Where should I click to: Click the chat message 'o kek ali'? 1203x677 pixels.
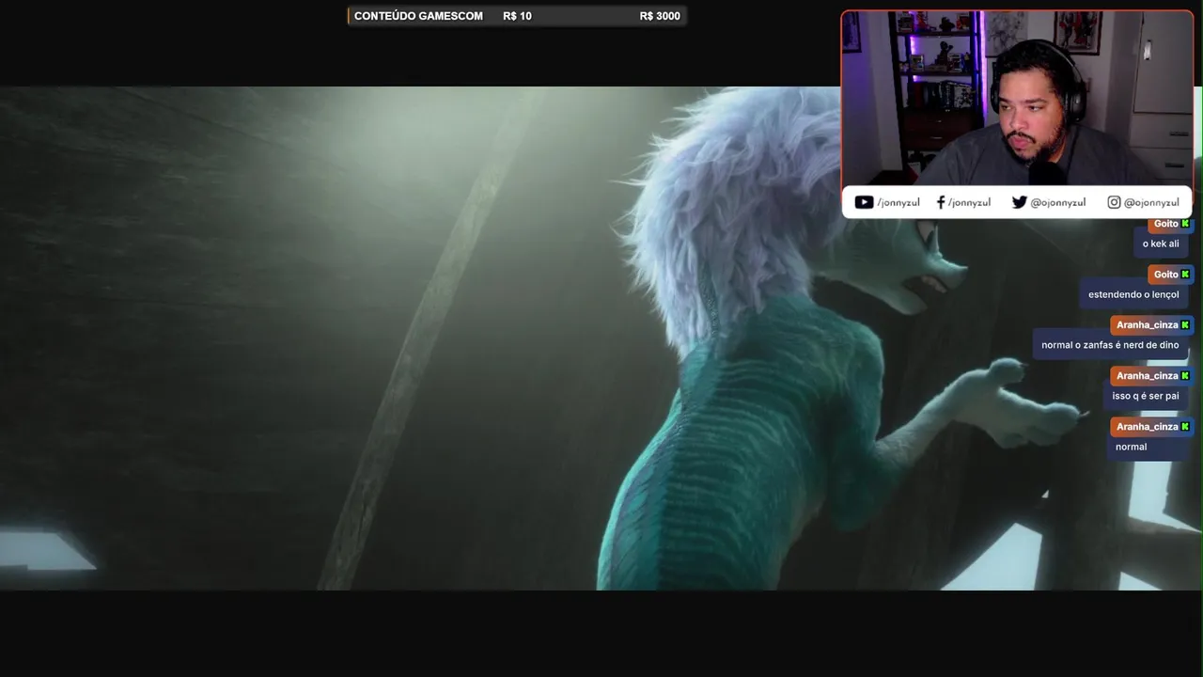(x=1161, y=244)
